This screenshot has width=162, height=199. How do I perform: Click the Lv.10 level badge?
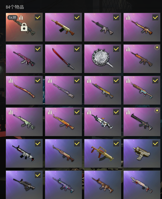(x=13, y=17)
